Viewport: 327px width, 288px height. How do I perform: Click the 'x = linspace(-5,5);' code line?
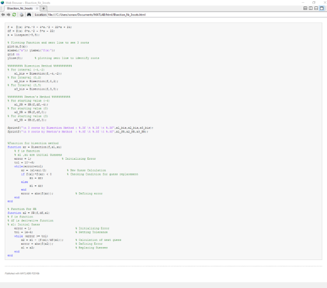[x=23, y=35]
